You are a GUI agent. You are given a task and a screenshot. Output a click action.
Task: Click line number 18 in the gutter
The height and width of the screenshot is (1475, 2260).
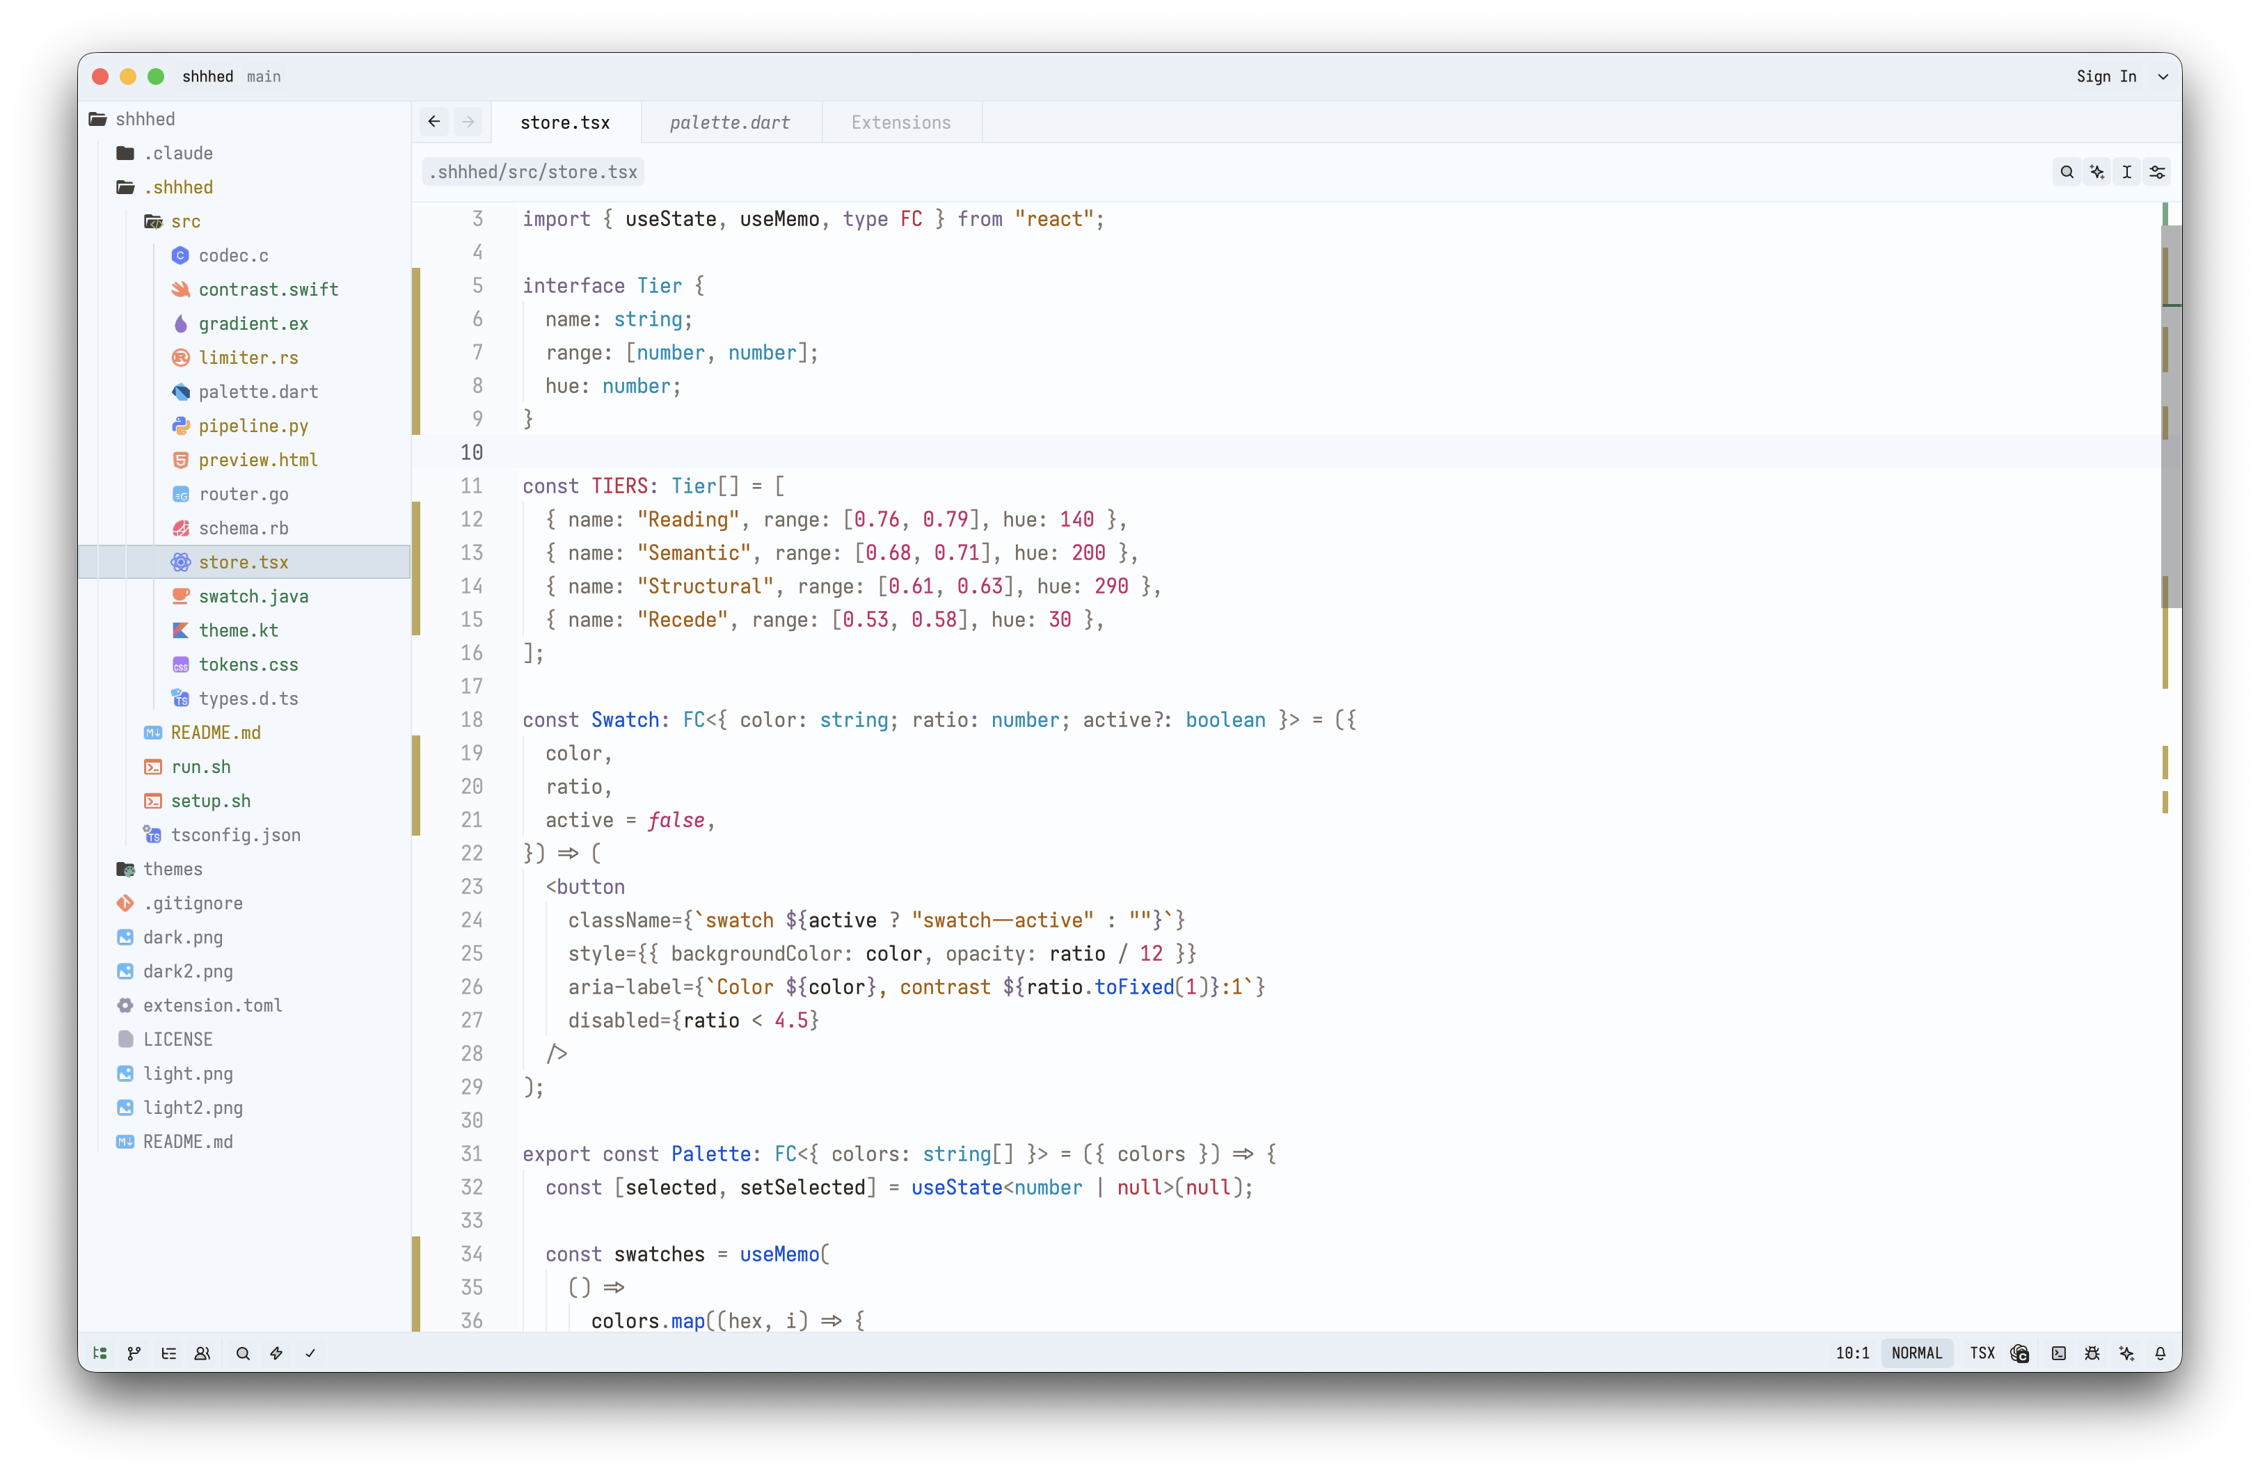coord(472,720)
